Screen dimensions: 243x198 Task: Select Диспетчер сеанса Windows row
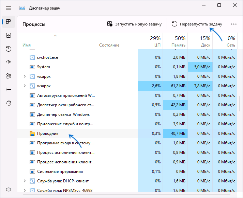tap(127, 114)
